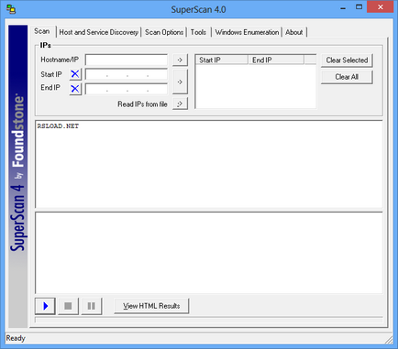Switch to the Tools tab

198,32
